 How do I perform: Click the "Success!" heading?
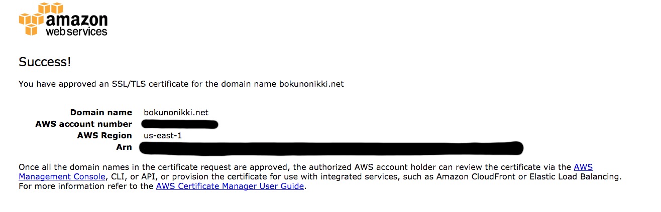[45, 62]
